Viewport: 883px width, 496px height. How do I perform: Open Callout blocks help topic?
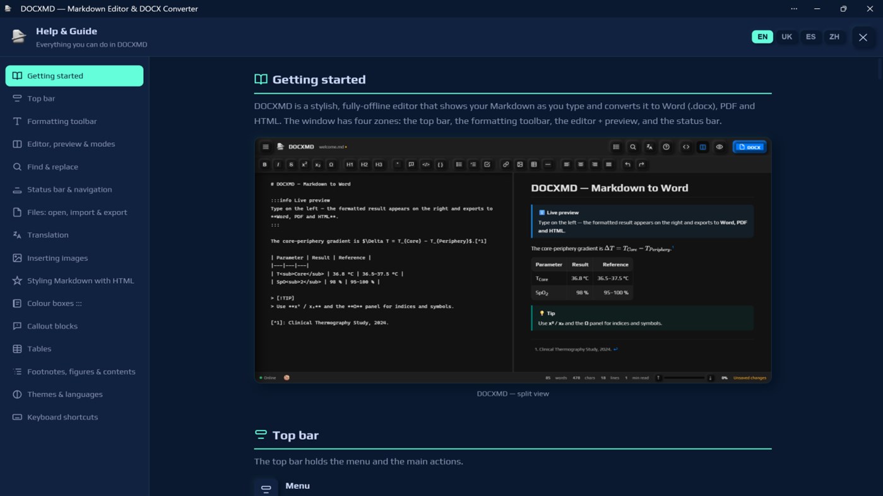tap(74, 326)
